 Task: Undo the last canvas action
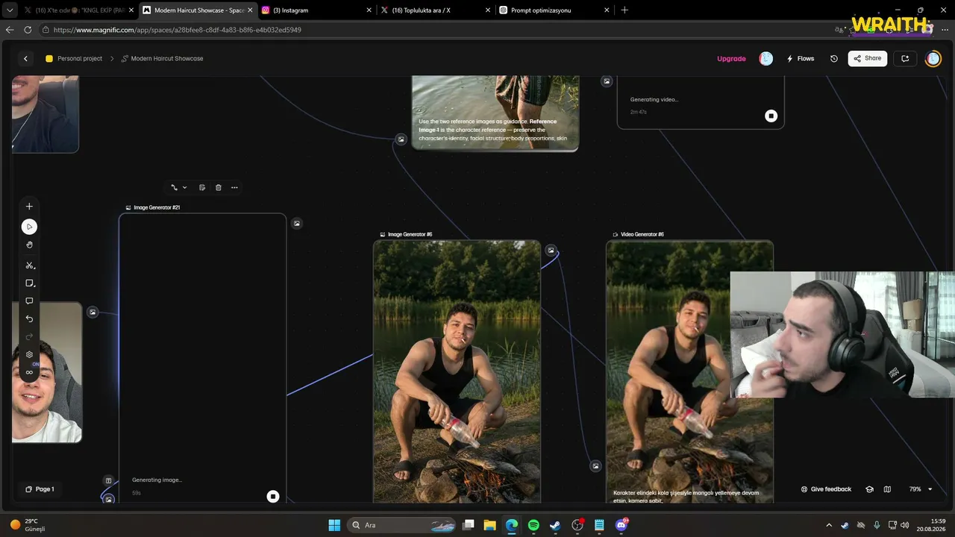click(29, 318)
